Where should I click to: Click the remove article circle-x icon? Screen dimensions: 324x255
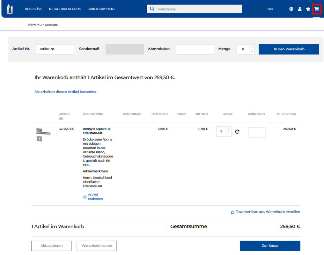coord(85,197)
